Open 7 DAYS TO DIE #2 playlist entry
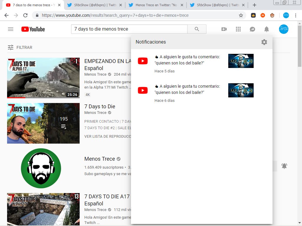This screenshot has height=226, width=302. pos(108,128)
